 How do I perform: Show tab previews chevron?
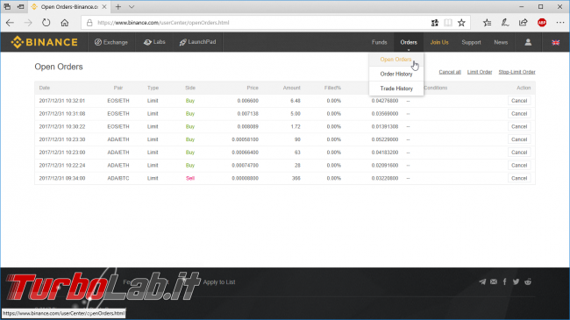pyautogui.click(x=132, y=6)
